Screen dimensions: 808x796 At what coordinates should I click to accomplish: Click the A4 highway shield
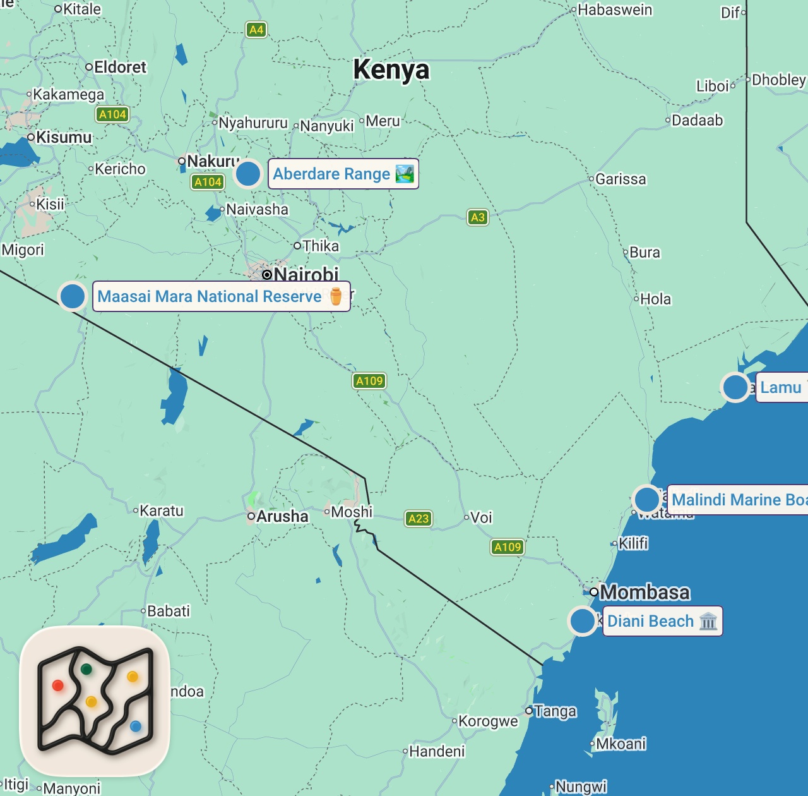pyautogui.click(x=256, y=30)
